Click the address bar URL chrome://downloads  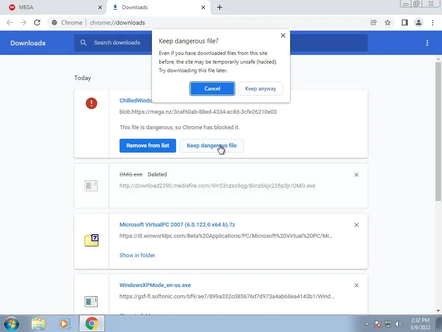(x=117, y=22)
